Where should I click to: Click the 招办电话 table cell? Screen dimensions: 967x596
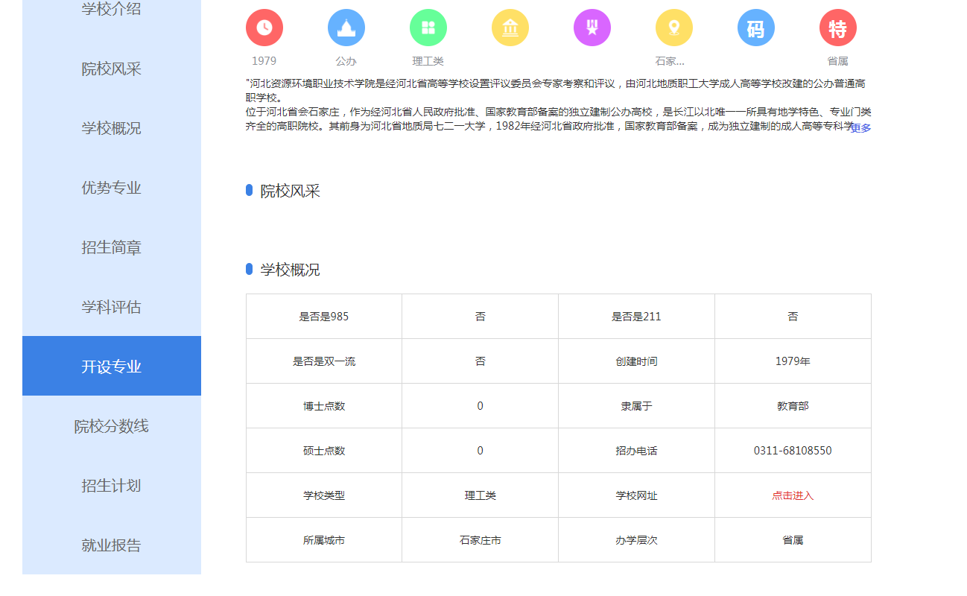click(636, 451)
